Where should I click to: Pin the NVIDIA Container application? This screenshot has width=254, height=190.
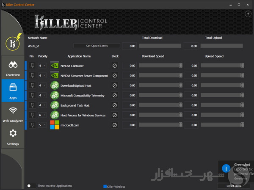[32, 66]
